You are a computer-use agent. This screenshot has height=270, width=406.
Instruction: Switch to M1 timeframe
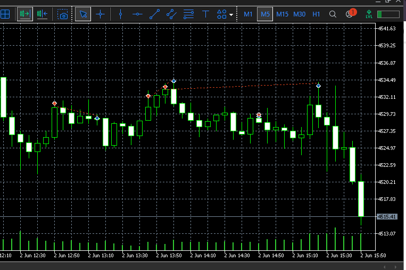[x=248, y=14]
